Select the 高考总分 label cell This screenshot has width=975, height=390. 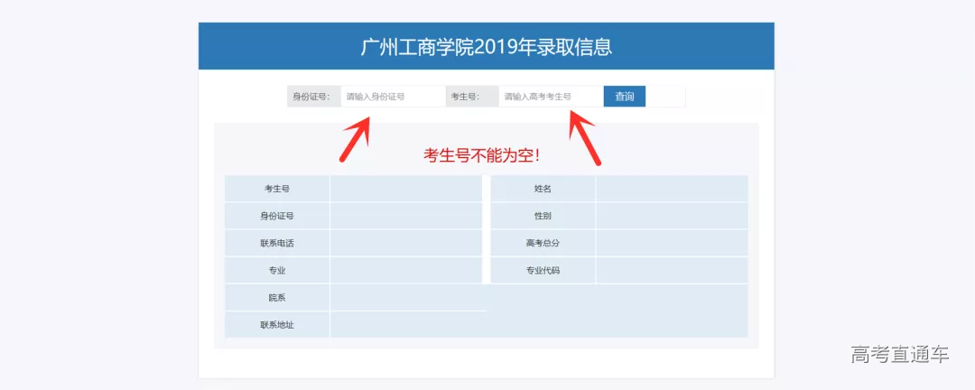click(x=543, y=243)
